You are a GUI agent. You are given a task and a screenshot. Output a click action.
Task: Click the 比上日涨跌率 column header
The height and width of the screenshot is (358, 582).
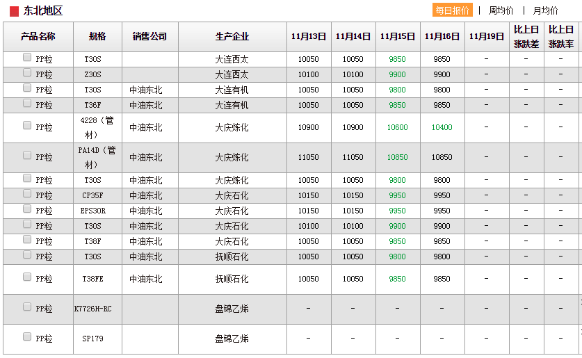(561, 37)
